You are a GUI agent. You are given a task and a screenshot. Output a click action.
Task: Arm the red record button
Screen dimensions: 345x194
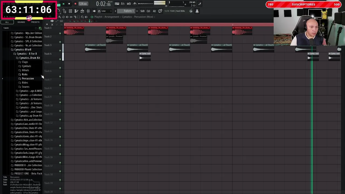pos(75,4)
